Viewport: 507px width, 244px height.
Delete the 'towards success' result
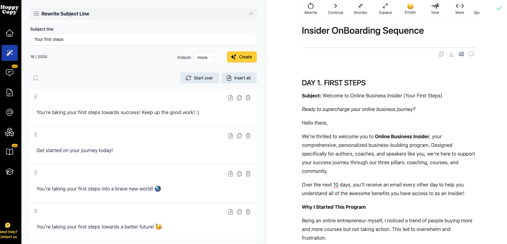[248, 98]
